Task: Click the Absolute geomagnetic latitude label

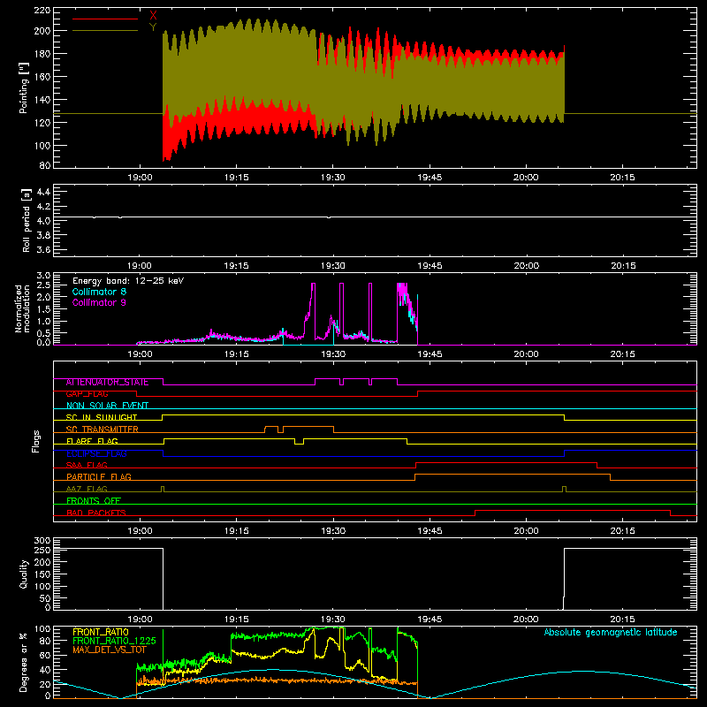Action: coord(611,632)
